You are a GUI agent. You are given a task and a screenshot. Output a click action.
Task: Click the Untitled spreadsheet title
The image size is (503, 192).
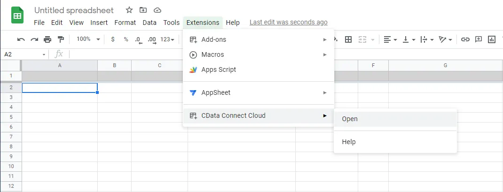click(74, 10)
